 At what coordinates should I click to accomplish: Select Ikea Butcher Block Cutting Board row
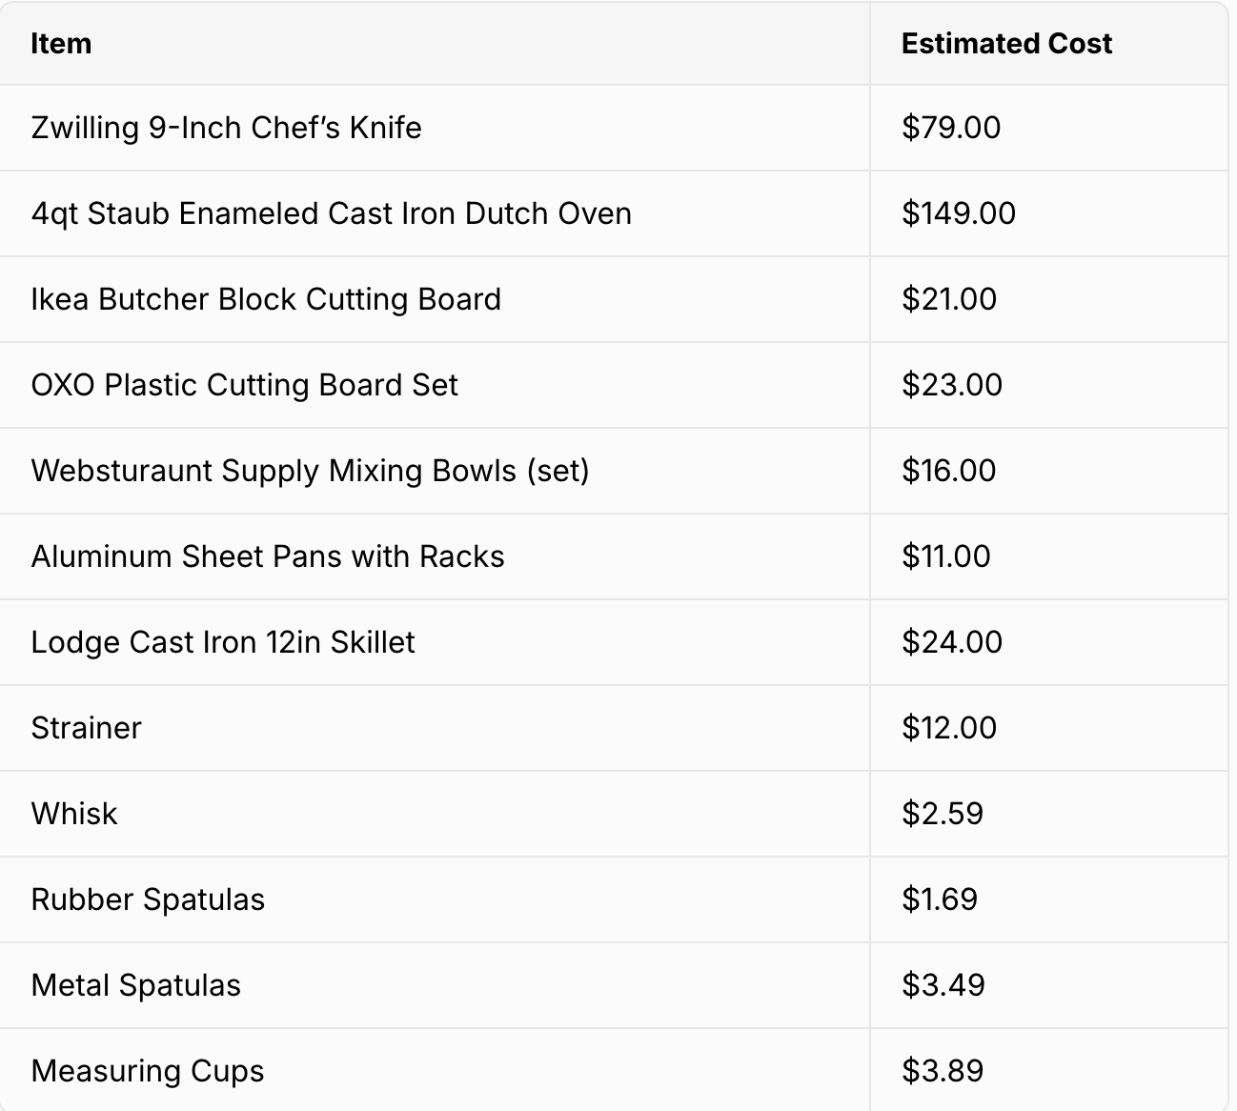point(614,299)
